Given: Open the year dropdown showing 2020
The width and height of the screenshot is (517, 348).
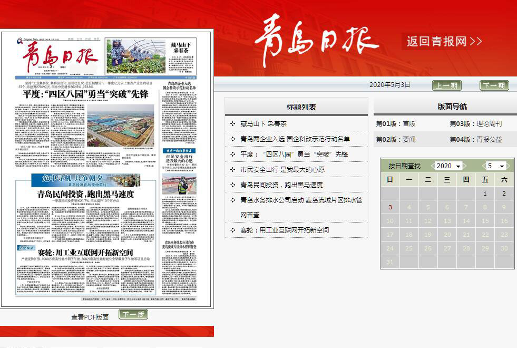Looking at the screenshot, I should pos(448,166).
